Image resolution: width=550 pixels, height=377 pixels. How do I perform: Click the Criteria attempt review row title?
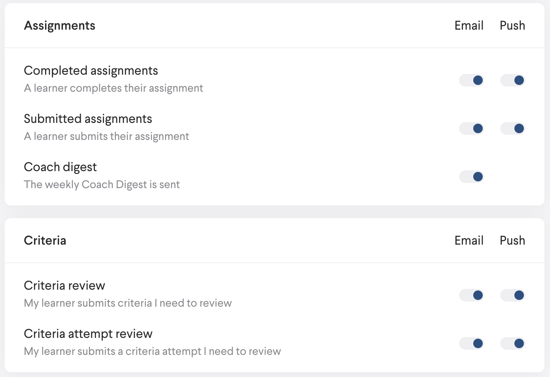click(x=88, y=334)
